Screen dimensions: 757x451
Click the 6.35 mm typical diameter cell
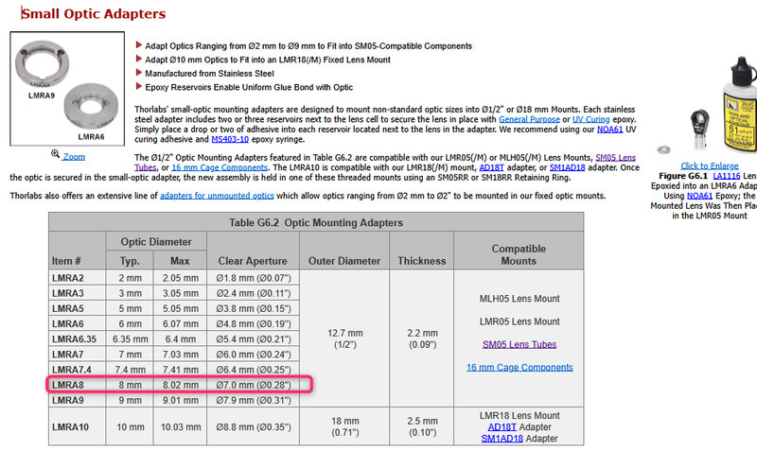click(130, 339)
